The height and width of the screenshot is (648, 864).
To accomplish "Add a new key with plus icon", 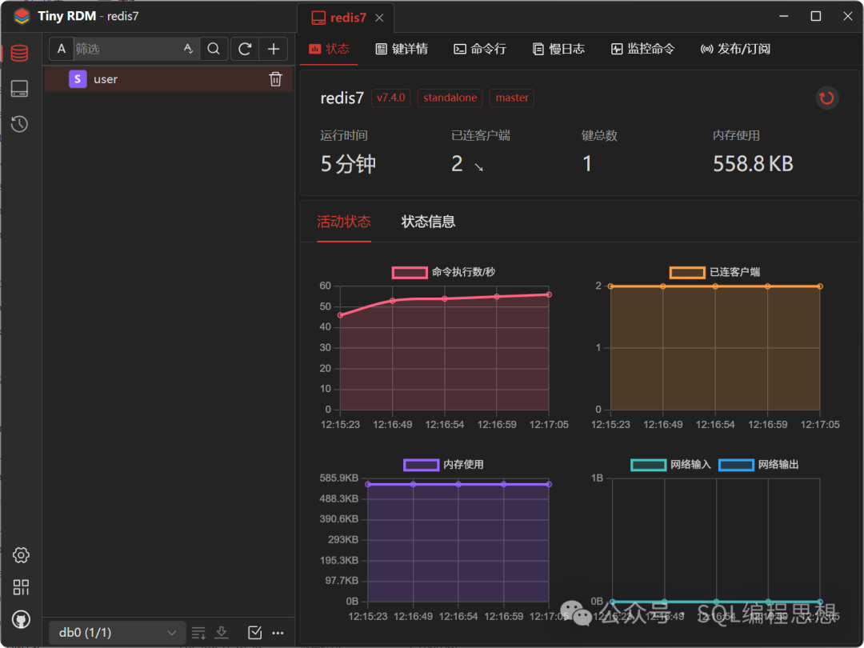I will [273, 49].
